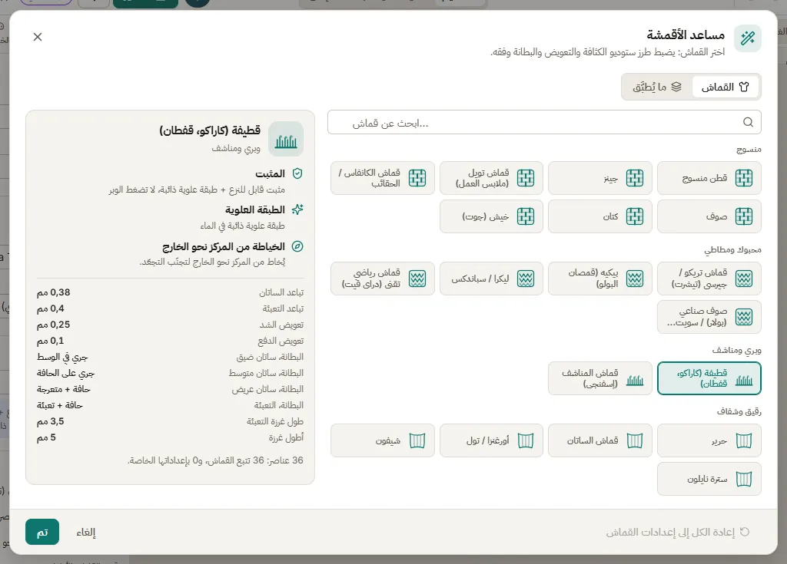Image resolution: width=787 pixels, height=564 pixels.
Task: Select بيكيه (قمصان البولو) fabric
Action: [x=599, y=279]
